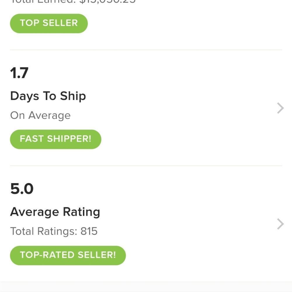Select the TOP-RATED SELLER! badge
Viewport: 292px width, 292px height.
click(x=68, y=255)
